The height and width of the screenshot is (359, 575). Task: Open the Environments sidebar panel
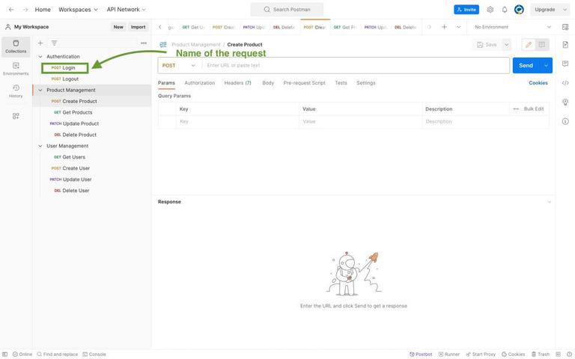tap(16, 69)
